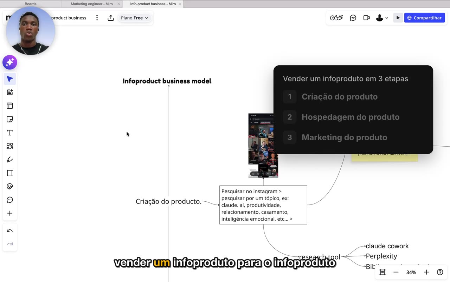The width and height of the screenshot is (450, 282).
Task: Open the Templates tool
Action: (10, 106)
